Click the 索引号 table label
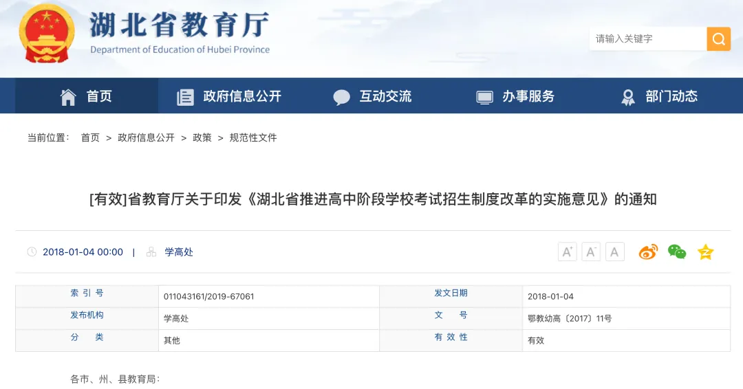This screenshot has height=389, width=743. (87, 293)
